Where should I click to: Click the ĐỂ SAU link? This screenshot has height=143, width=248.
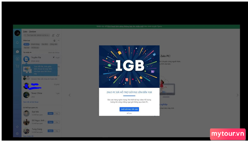click(129, 113)
